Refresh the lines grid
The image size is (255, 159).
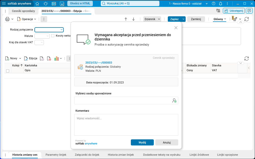[x=247, y=59]
